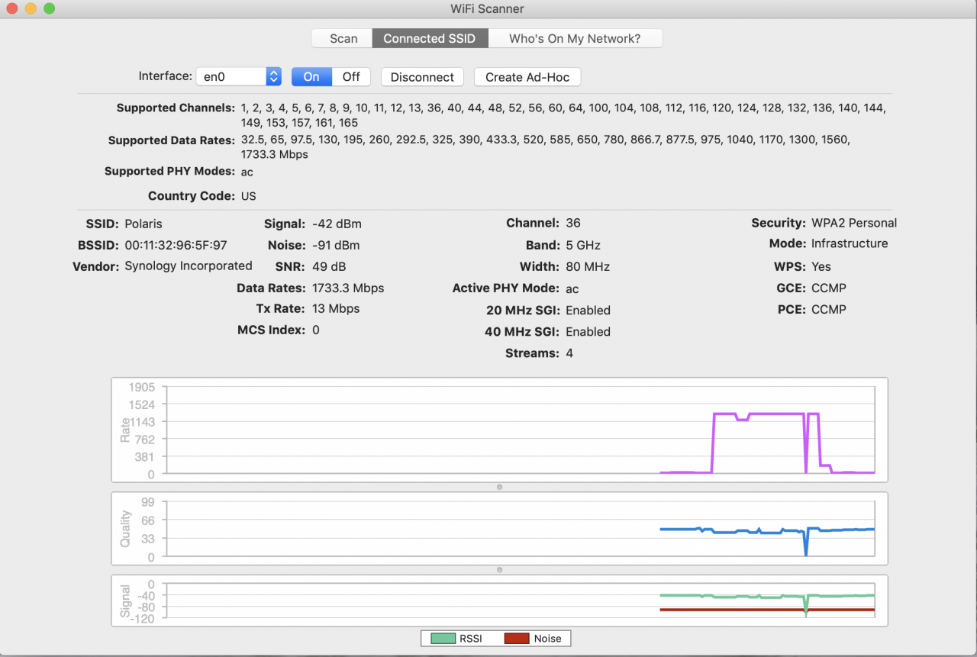Click the SSID value "Polaris"
This screenshot has height=657, width=977.
tap(143, 224)
